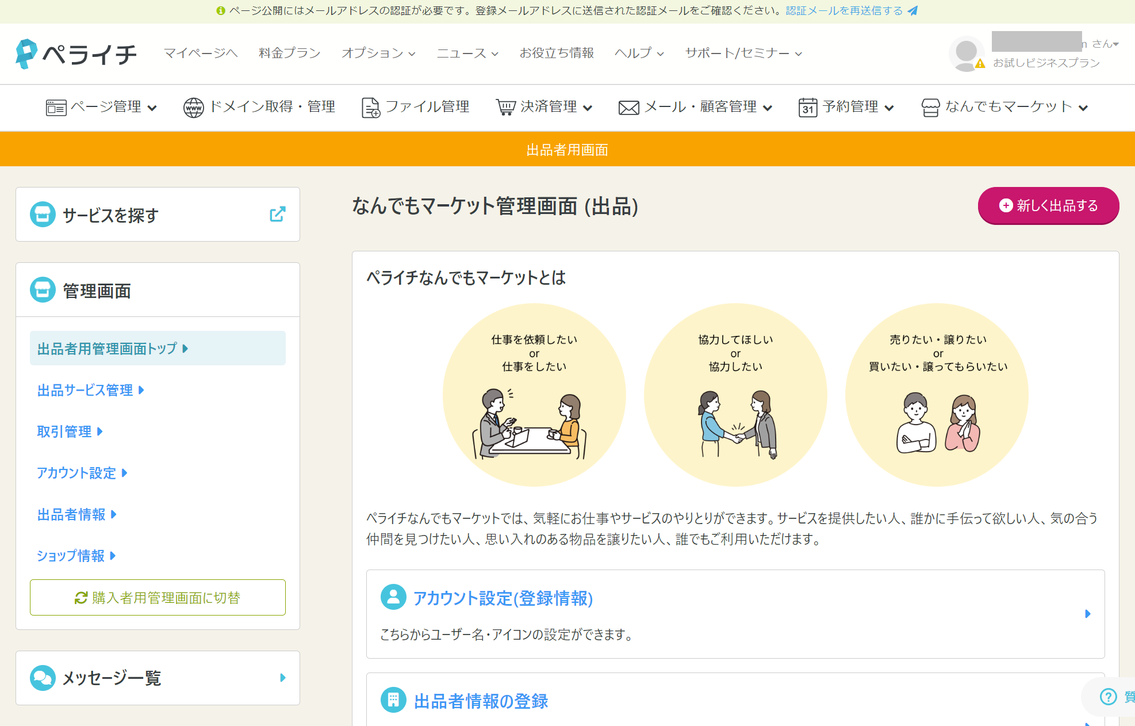Click the 売りたい・譲りたい illustration circle
The width and height of the screenshot is (1135, 726).
pyautogui.click(x=937, y=395)
